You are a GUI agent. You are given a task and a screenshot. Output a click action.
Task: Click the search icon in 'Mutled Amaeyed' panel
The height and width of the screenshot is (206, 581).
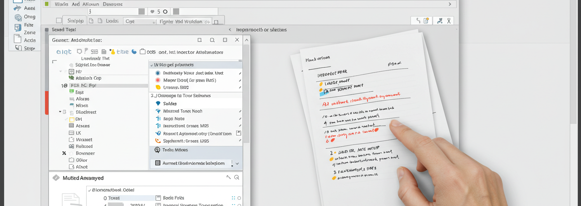[237, 178]
